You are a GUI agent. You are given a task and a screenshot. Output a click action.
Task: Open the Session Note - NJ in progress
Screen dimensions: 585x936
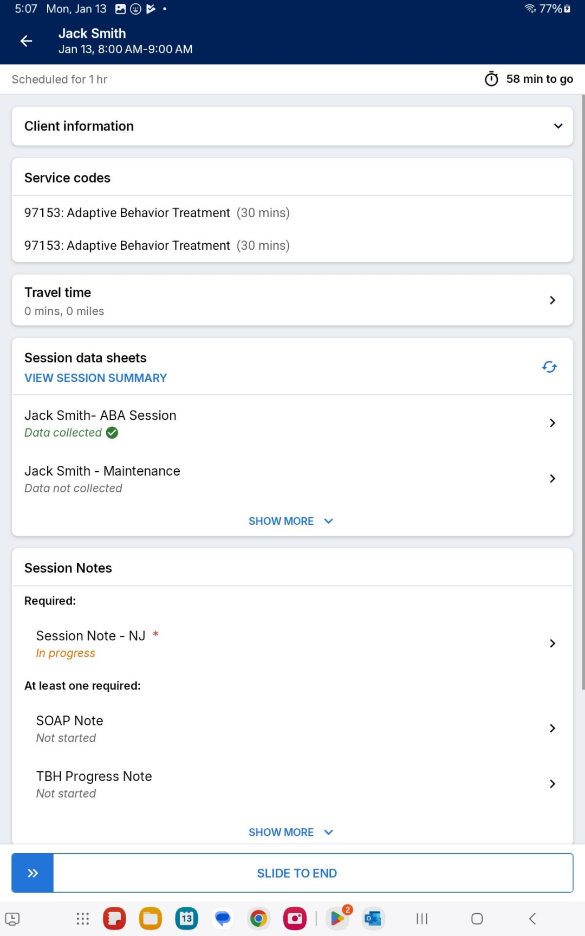[x=292, y=643]
